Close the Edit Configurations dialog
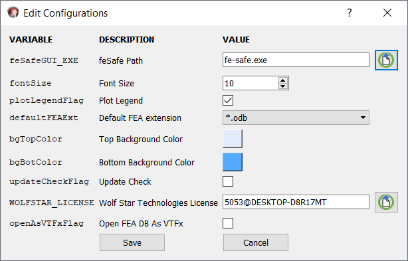The height and width of the screenshot is (261, 408). coord(387,13)
